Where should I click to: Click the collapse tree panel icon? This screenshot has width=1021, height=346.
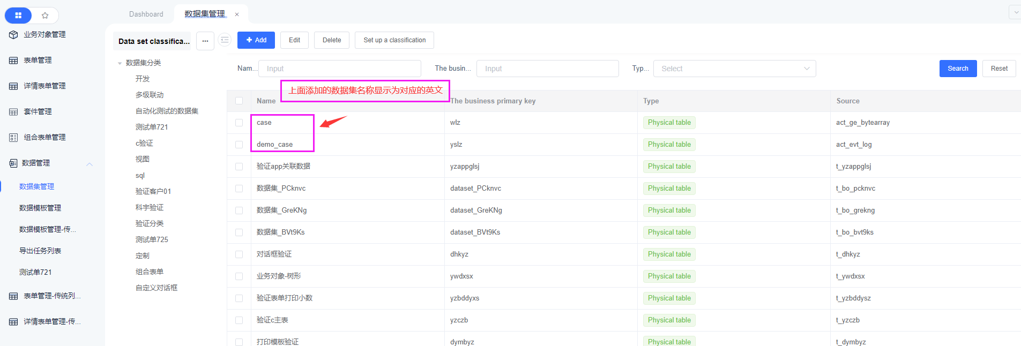point(225,40)
